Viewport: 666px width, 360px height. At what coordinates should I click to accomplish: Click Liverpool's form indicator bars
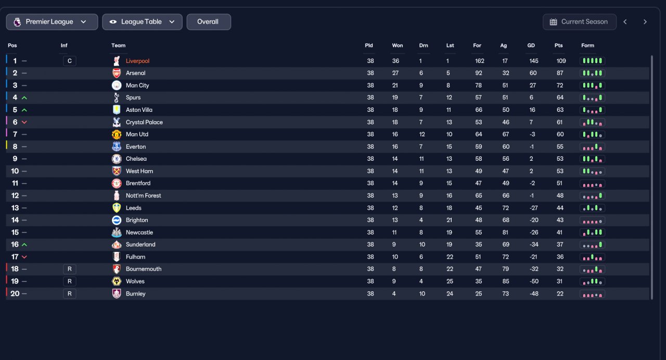(x=592, y=61)
